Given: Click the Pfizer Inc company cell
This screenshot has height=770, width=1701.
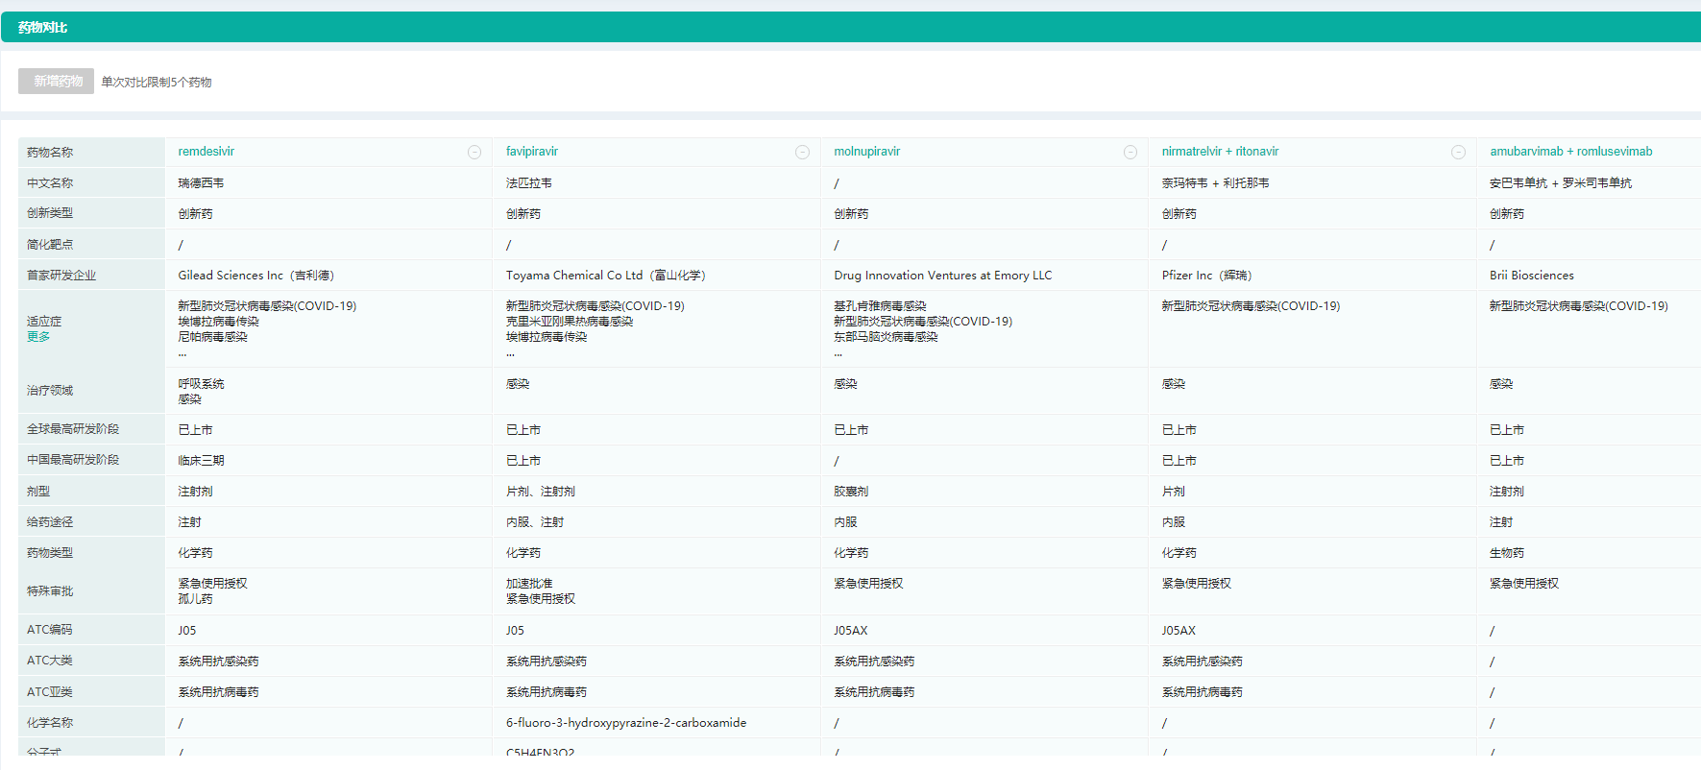Looking at the screenshot, I should point(1206,276).
